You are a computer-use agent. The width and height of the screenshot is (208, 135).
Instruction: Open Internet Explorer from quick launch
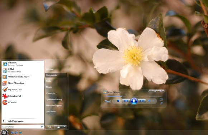(20, 132)
